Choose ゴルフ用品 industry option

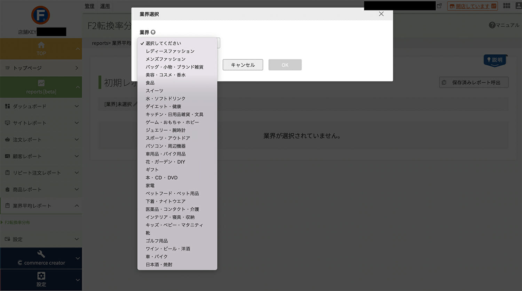tap(157, 241)
